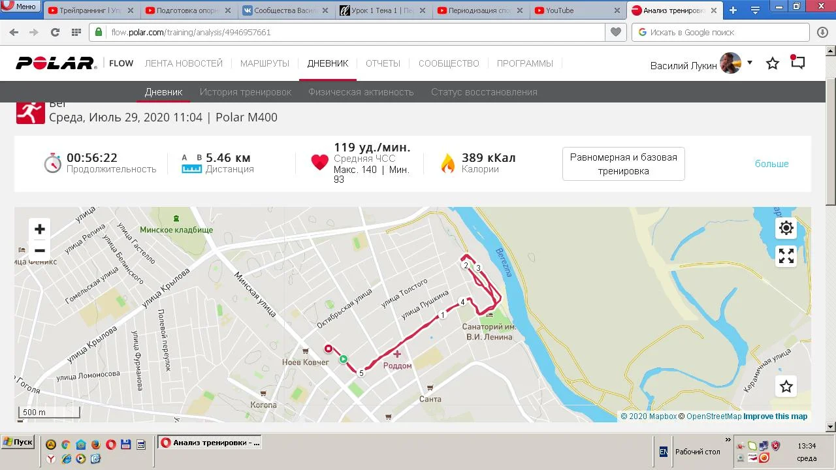Open the Improve this map link
836x470 pixels.
click(x=775, y=416)
